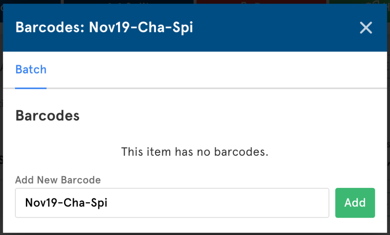Close the Barcodes dialog with the X icon
This screenshot has width=390, height=235.
(x=366, y=27)
